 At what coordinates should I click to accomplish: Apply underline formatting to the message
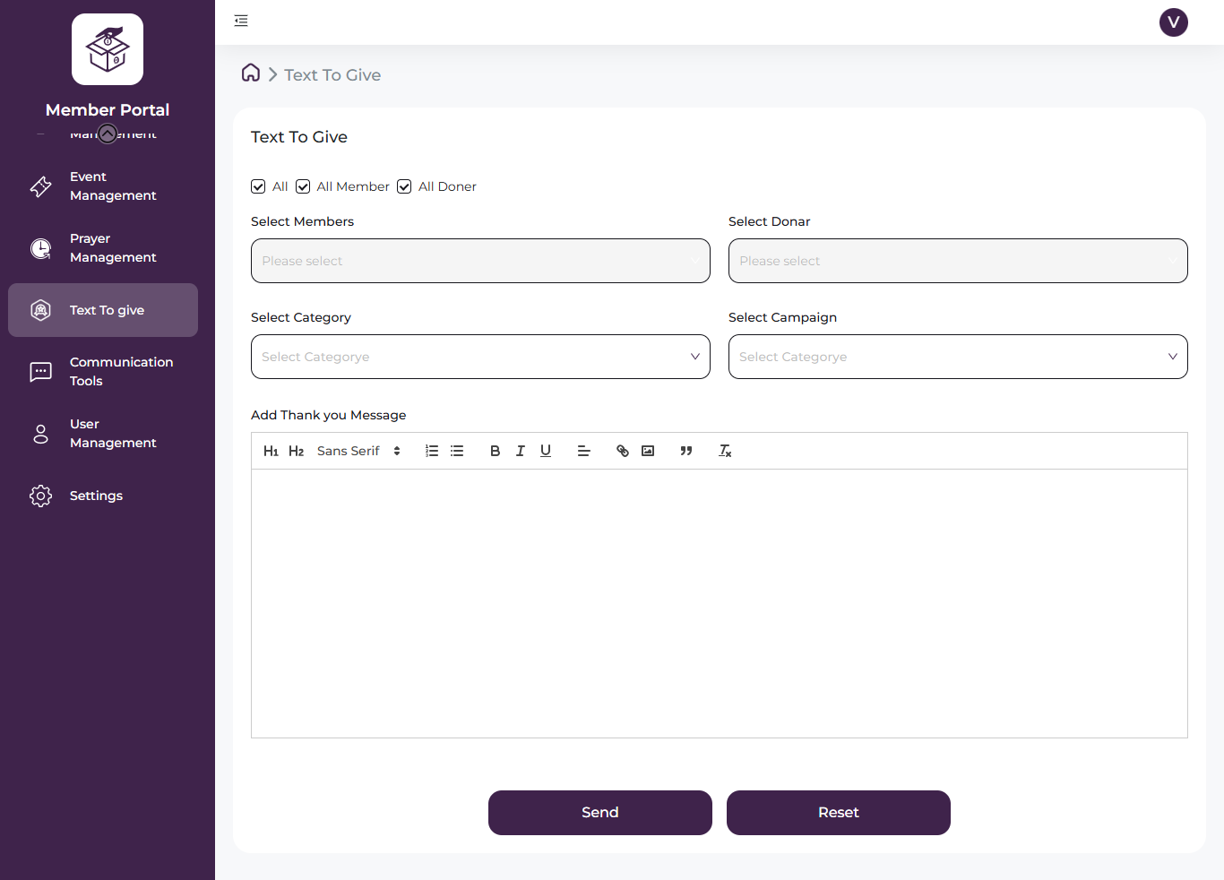(x=545, y=451)
